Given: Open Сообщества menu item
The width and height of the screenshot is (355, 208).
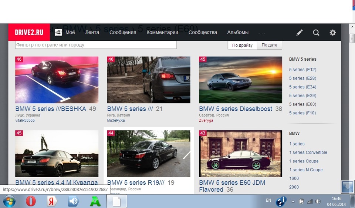Looking at the screenshot, I should point(203,33).
